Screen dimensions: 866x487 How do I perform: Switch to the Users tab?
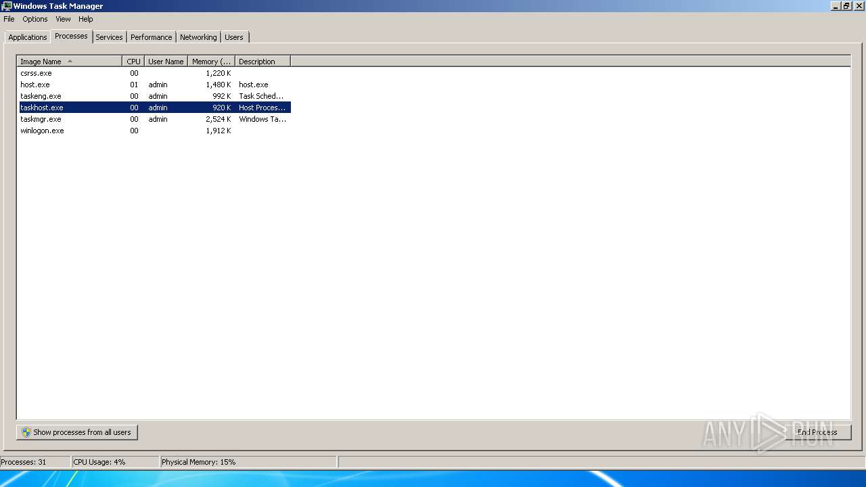point(234,37)
